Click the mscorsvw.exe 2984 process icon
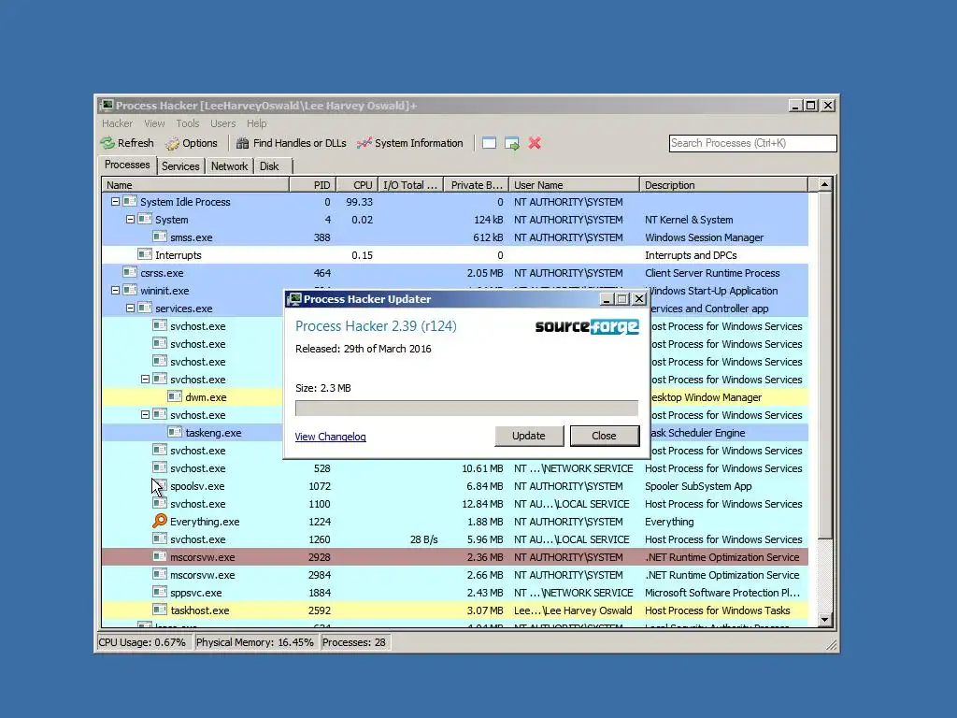 160,574
